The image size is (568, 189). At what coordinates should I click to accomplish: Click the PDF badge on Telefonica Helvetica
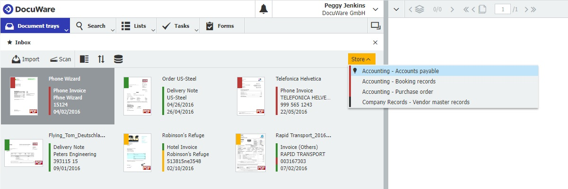pyautogui.click(x=260, y=111)
